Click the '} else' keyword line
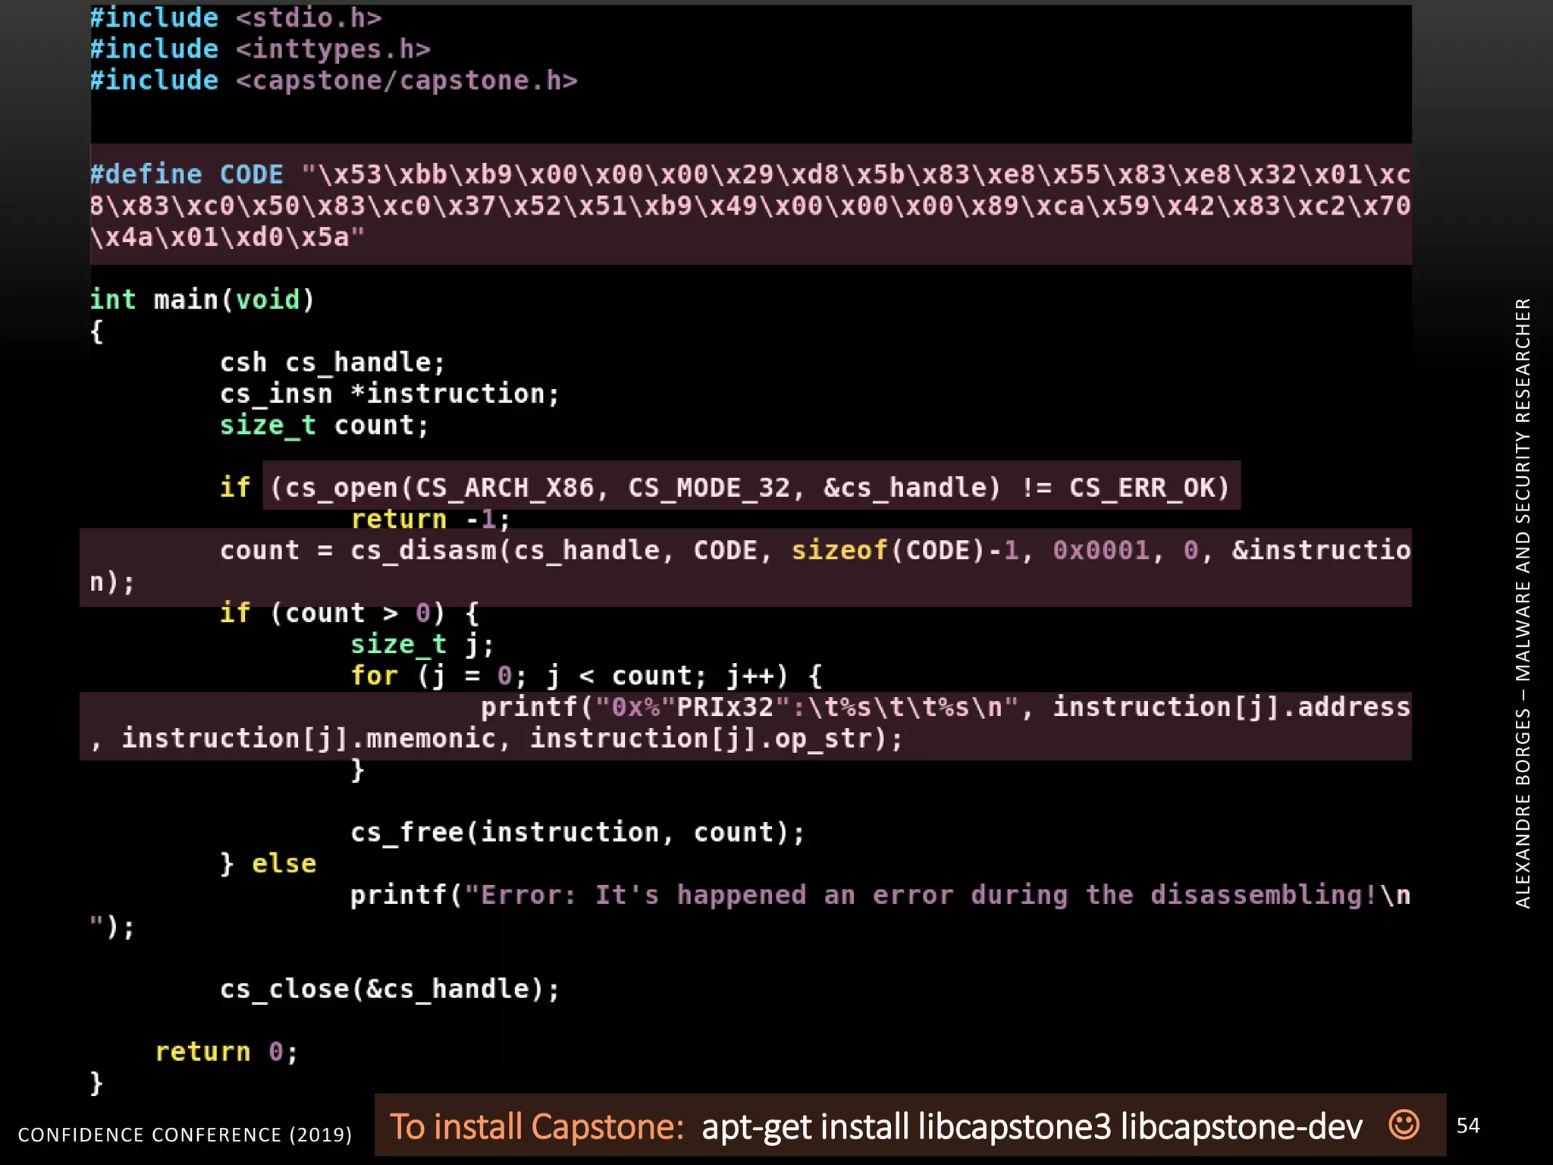 [x=268, y=864]
